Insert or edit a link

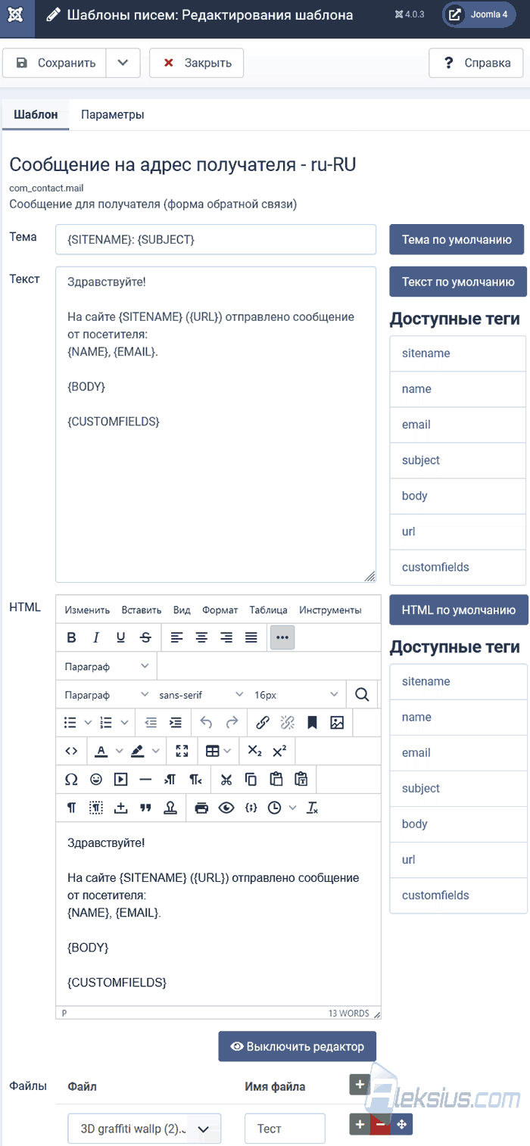[263, 723]
